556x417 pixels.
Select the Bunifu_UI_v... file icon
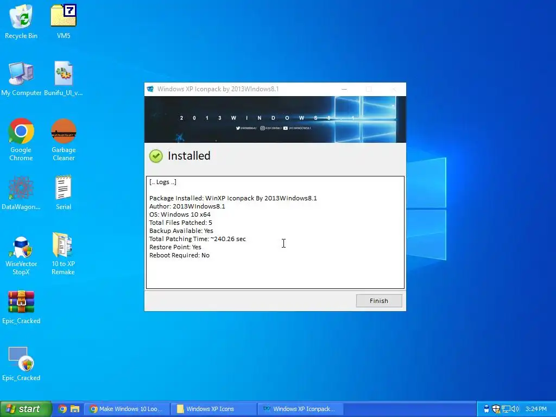click(64, 79)
